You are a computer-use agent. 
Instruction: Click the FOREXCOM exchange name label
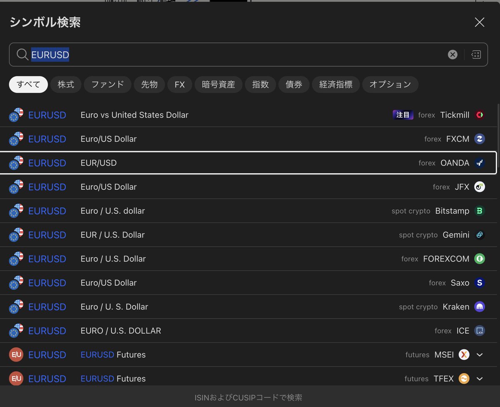pyautogui.click(x=446, y=259)
